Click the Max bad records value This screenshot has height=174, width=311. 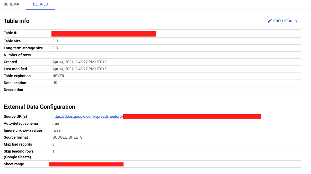[x=53, y=144]
